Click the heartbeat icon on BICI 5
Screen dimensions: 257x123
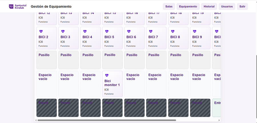pos(107,31)
